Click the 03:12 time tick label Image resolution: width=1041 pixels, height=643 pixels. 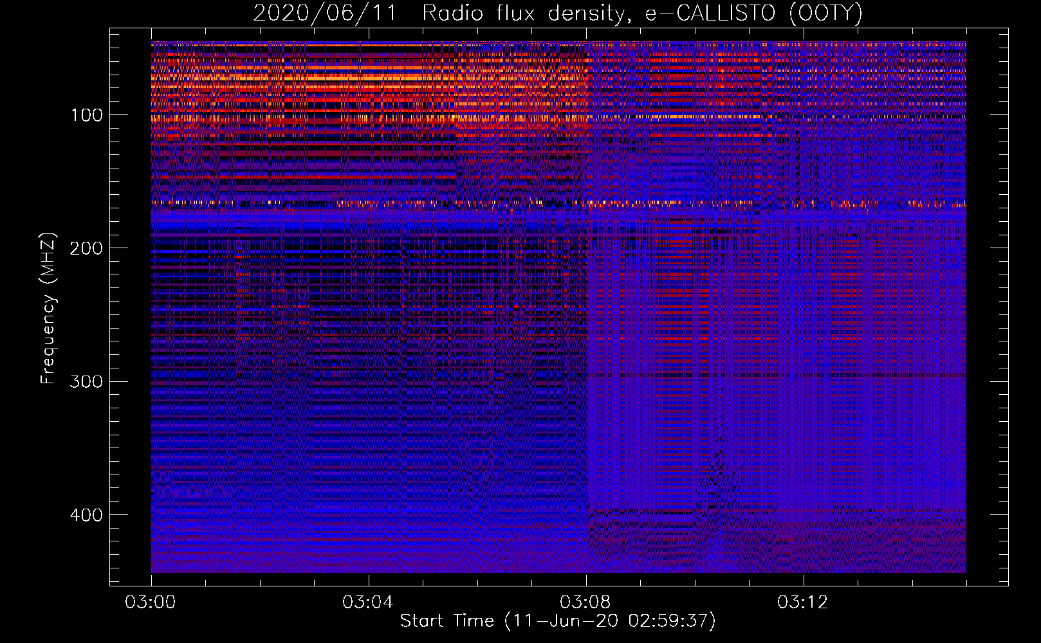[x=803, y=602]
